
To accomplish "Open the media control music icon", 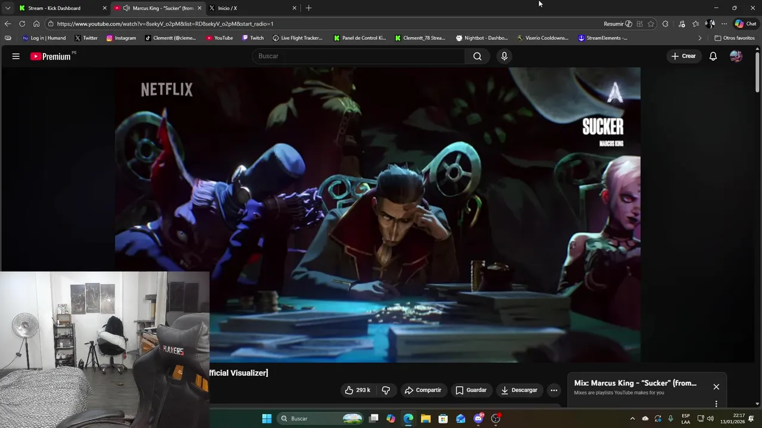I will click(682, 24).
